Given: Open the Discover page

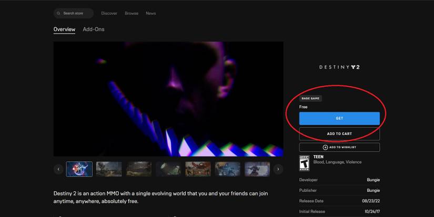Looking at the screenshot, I should click(109, 13).
